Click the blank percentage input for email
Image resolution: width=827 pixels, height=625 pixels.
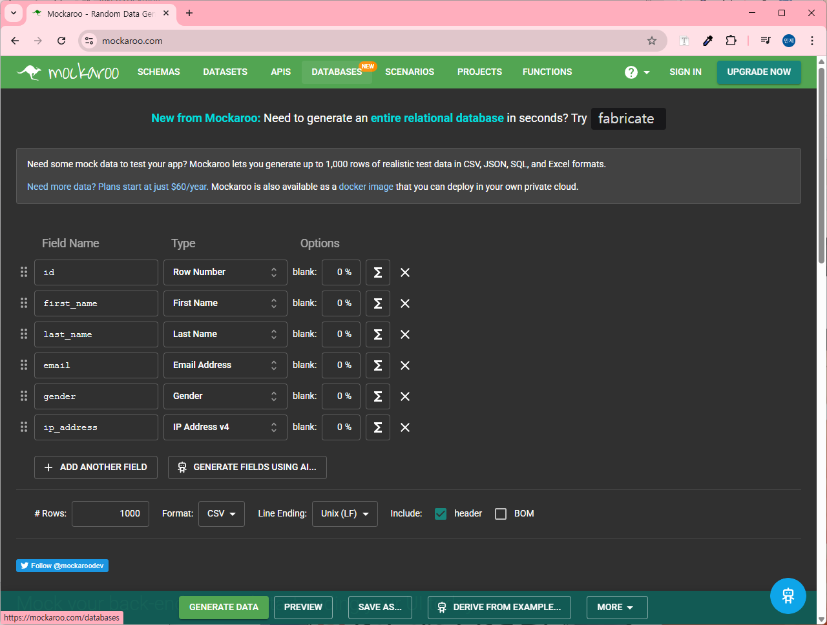(341, 365)
